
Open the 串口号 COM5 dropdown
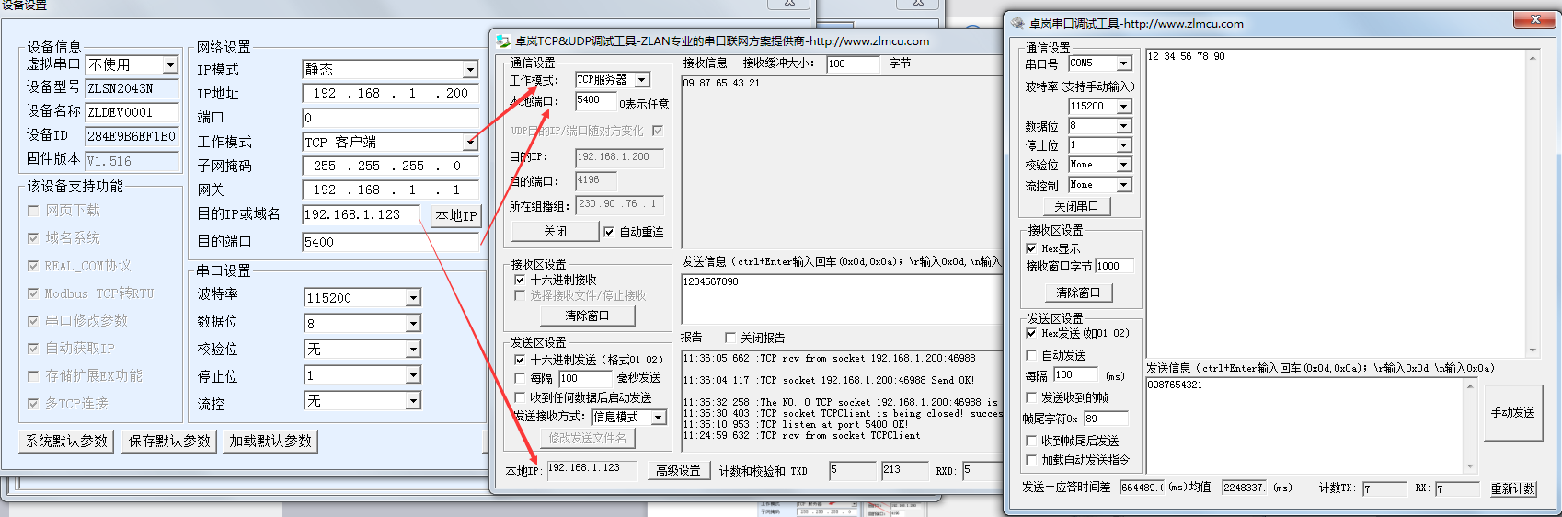click(x=1123, y=63)
